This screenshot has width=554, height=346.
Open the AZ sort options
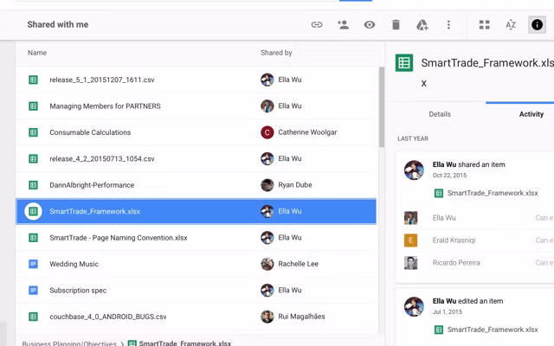click(x=511, y=25)
